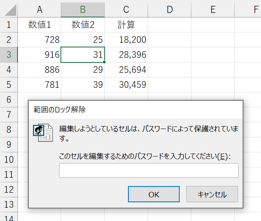261x221 pixels.
Task: Click cell C1 labeled 計算
Action: coord(126,25)
